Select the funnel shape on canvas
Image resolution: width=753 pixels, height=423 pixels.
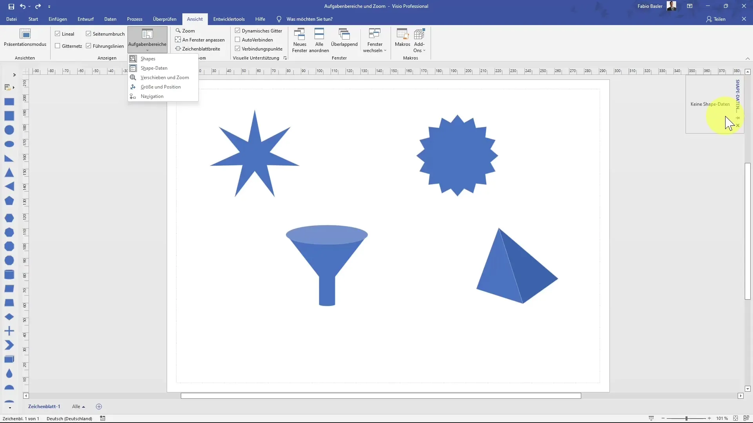click(327, 265)
